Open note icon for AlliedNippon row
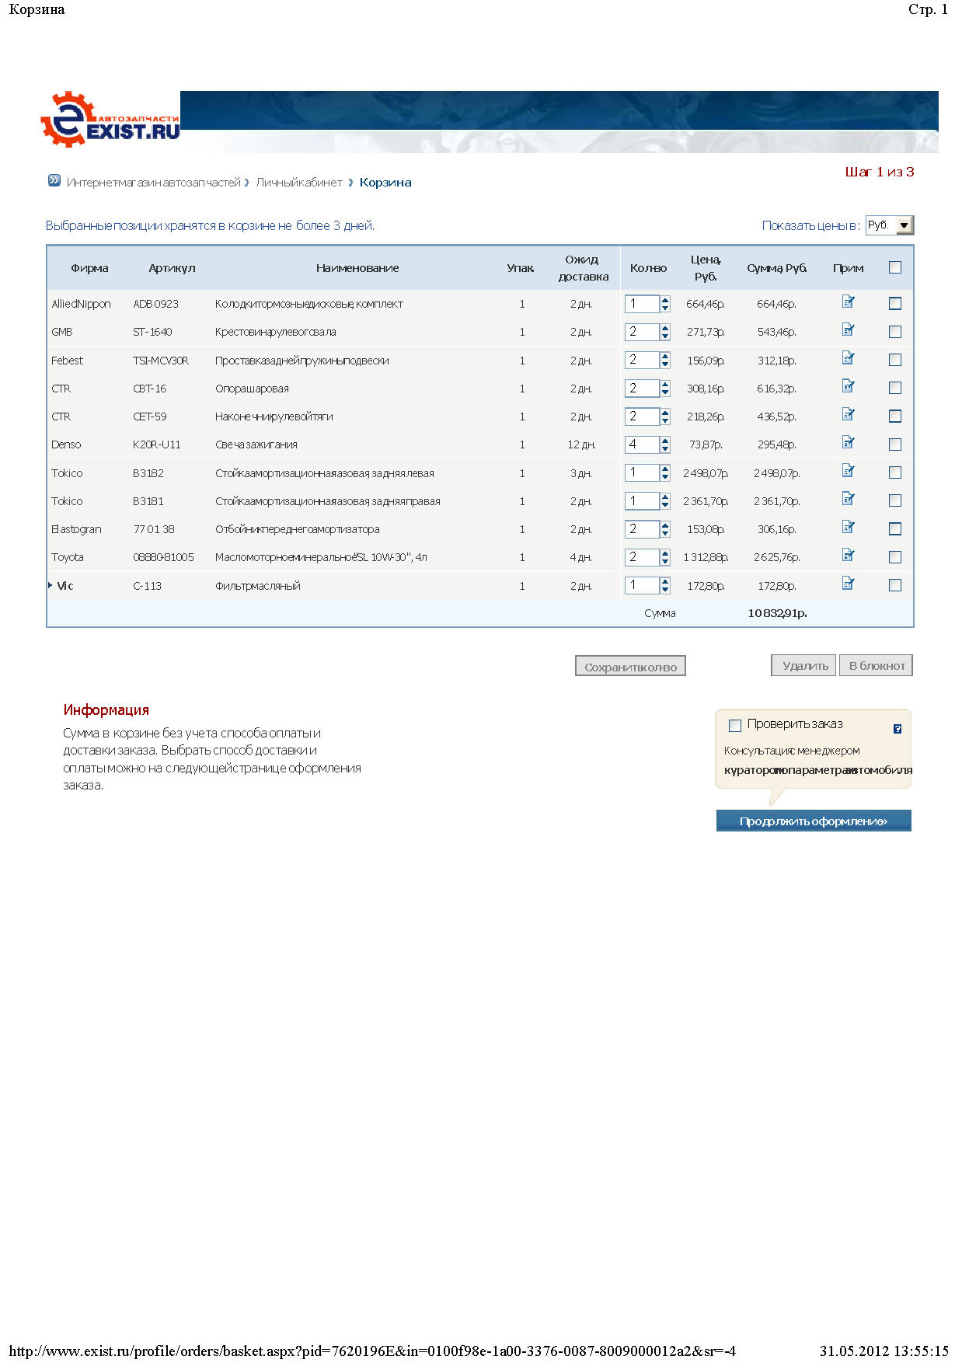962x1363 pixels. pyautogui.click(x=848, y=302)
